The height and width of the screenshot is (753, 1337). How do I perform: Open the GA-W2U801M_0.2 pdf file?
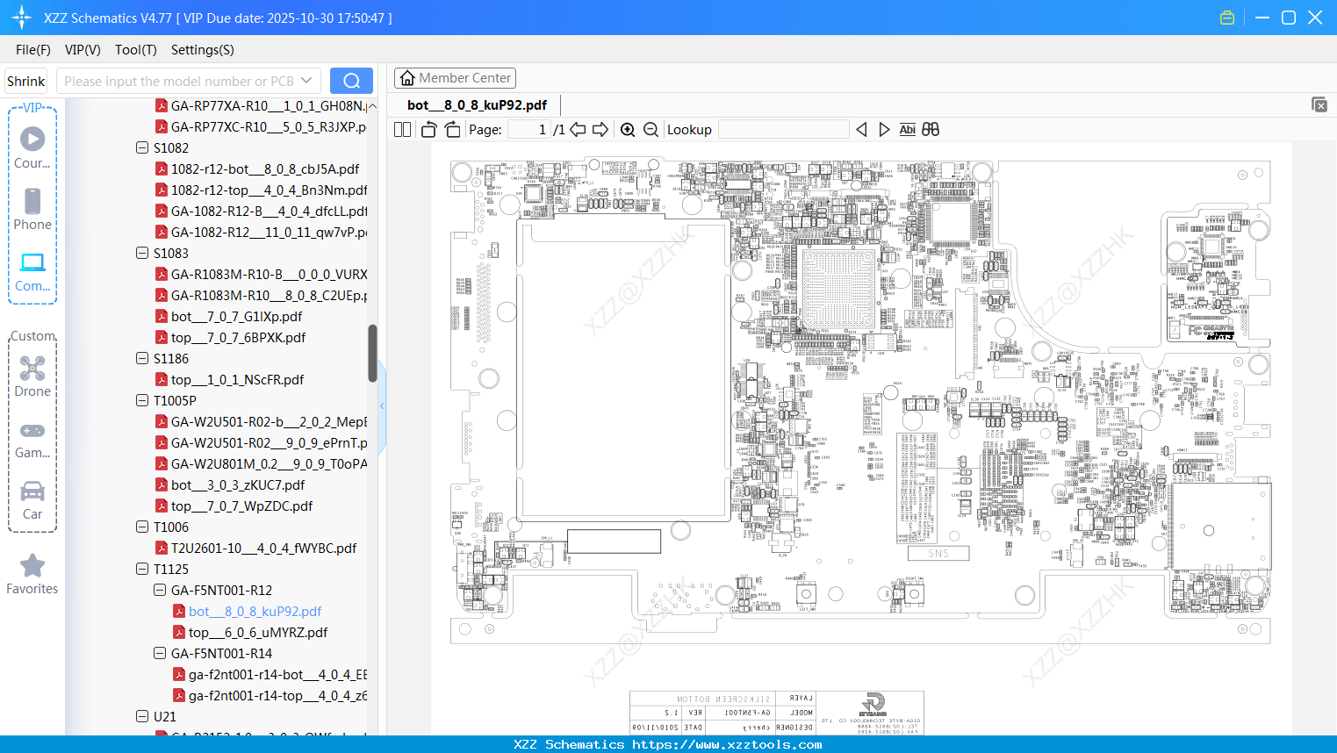269,463
